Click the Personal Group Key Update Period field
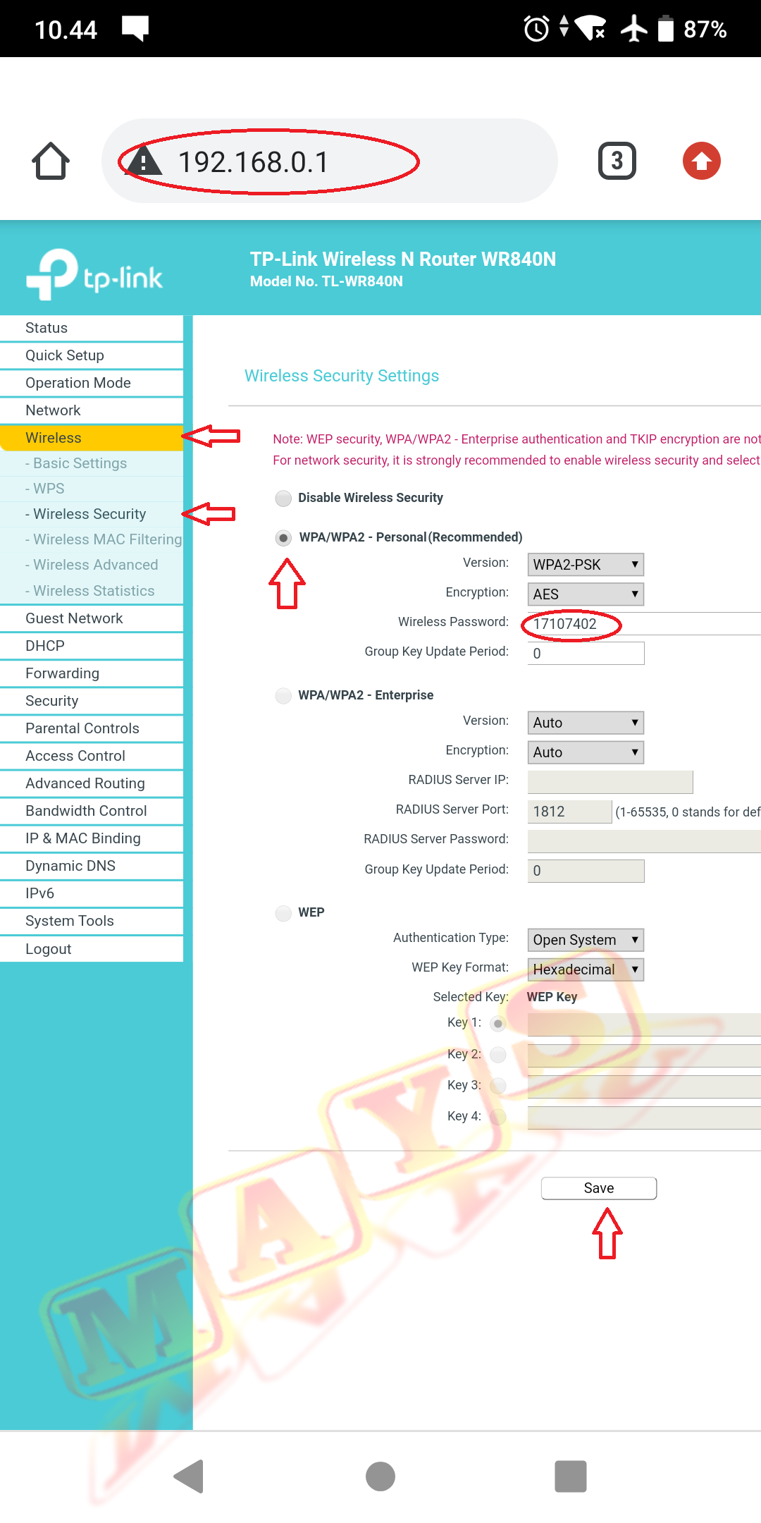761x1523 pixels. coord(586,654)
